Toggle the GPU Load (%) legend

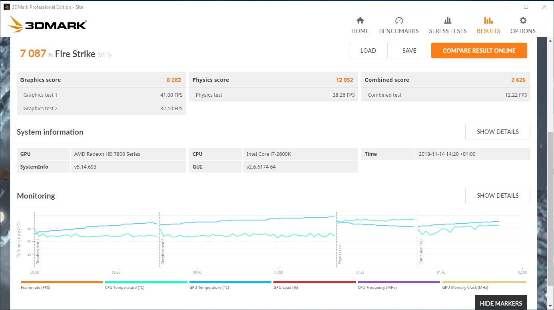(286, 288)
